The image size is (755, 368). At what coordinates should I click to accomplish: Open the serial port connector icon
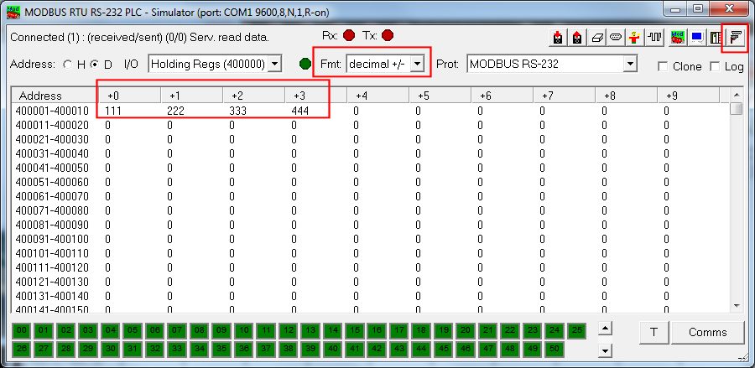(616, 37)
